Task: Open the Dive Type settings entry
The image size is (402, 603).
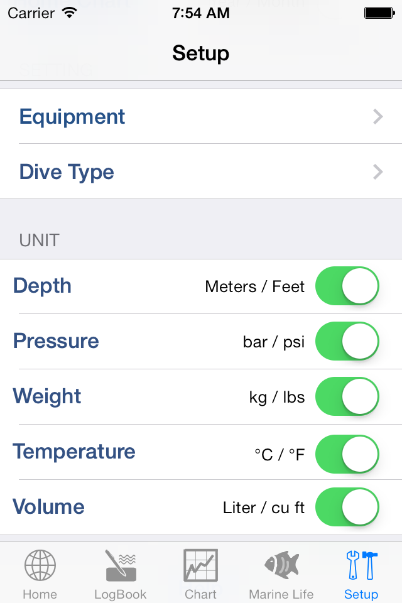Action: 201,171
